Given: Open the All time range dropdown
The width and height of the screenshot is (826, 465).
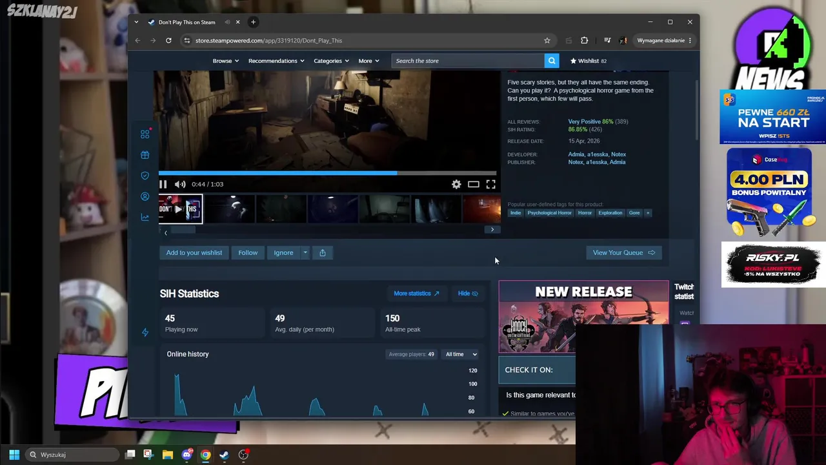Looking at the screenshot, I should tap(461, 354).
